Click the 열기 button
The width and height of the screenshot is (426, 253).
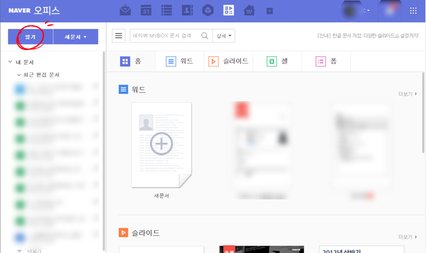30,37
